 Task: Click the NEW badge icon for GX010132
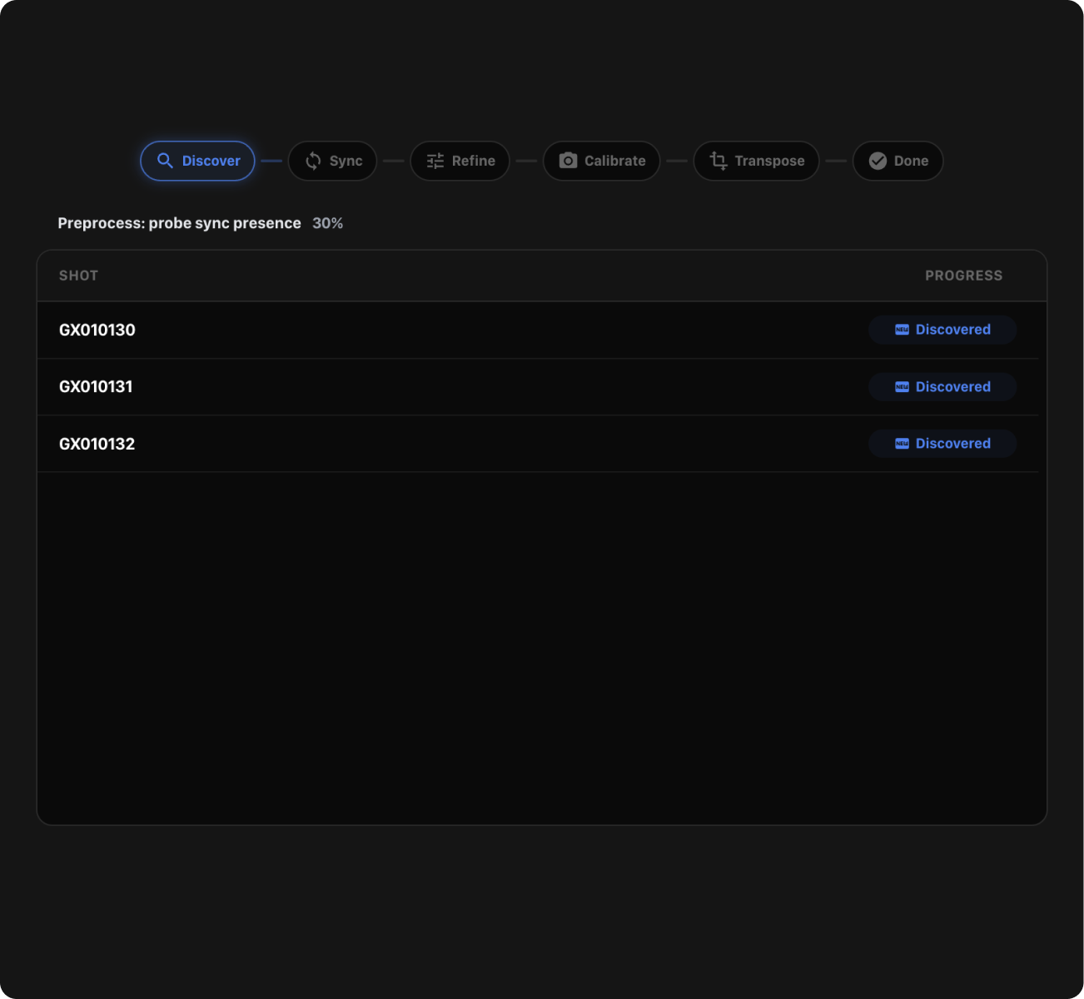[x=902, y=444]
